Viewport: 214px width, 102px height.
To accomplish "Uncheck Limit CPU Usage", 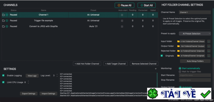I will 3,82.
